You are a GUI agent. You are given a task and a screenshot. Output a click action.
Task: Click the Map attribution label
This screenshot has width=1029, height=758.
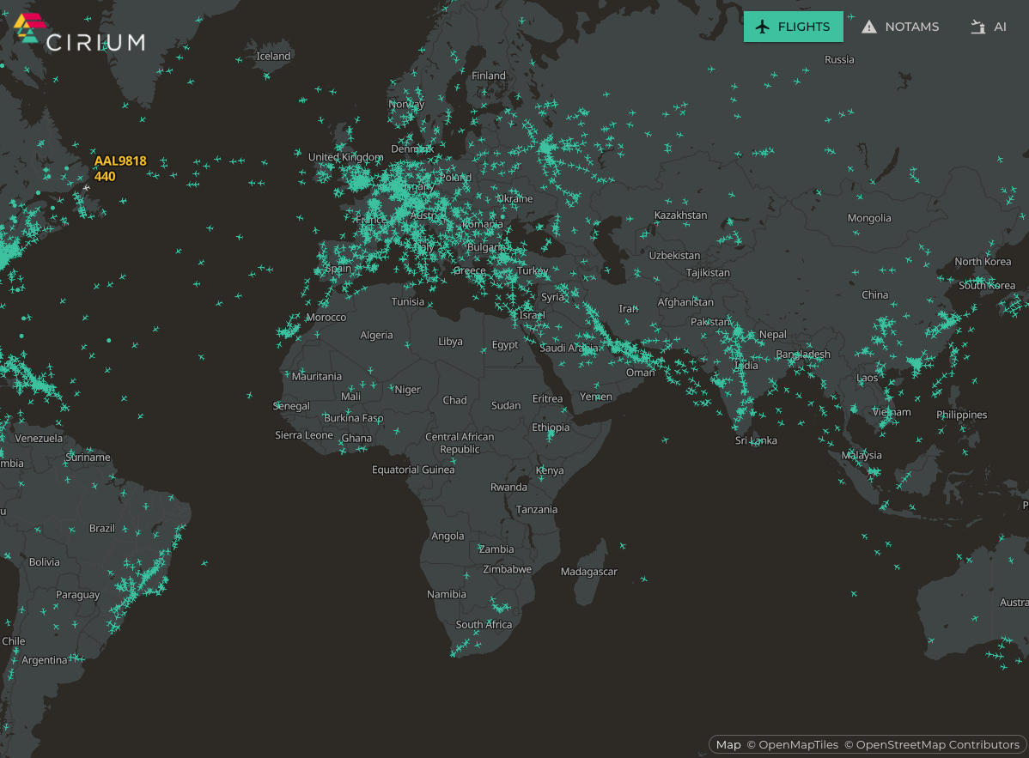(728, 745)
